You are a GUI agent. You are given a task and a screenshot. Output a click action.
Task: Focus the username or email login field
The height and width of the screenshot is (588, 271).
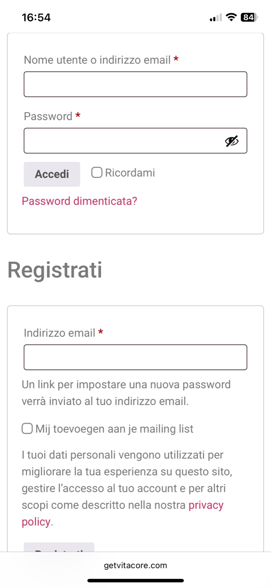135,84
